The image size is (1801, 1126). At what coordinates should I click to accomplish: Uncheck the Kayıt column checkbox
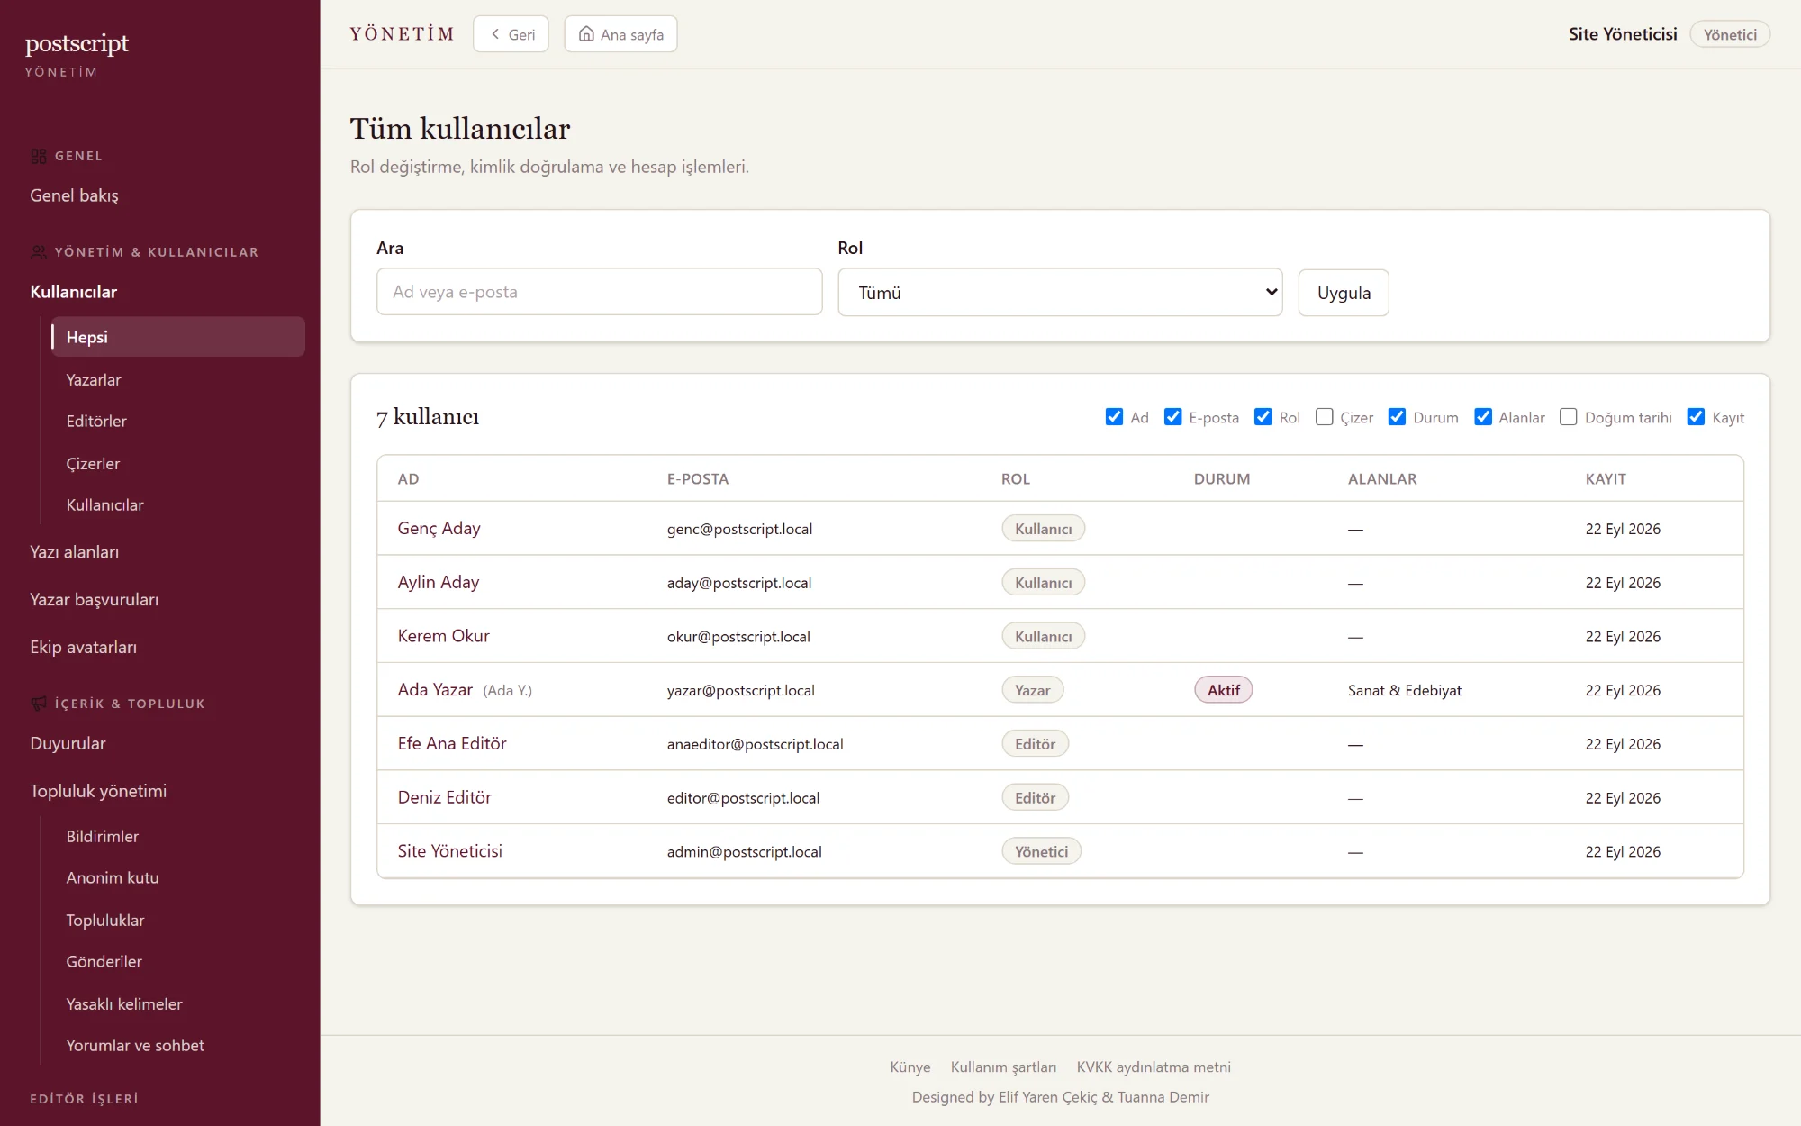[x=1696, y=417]
